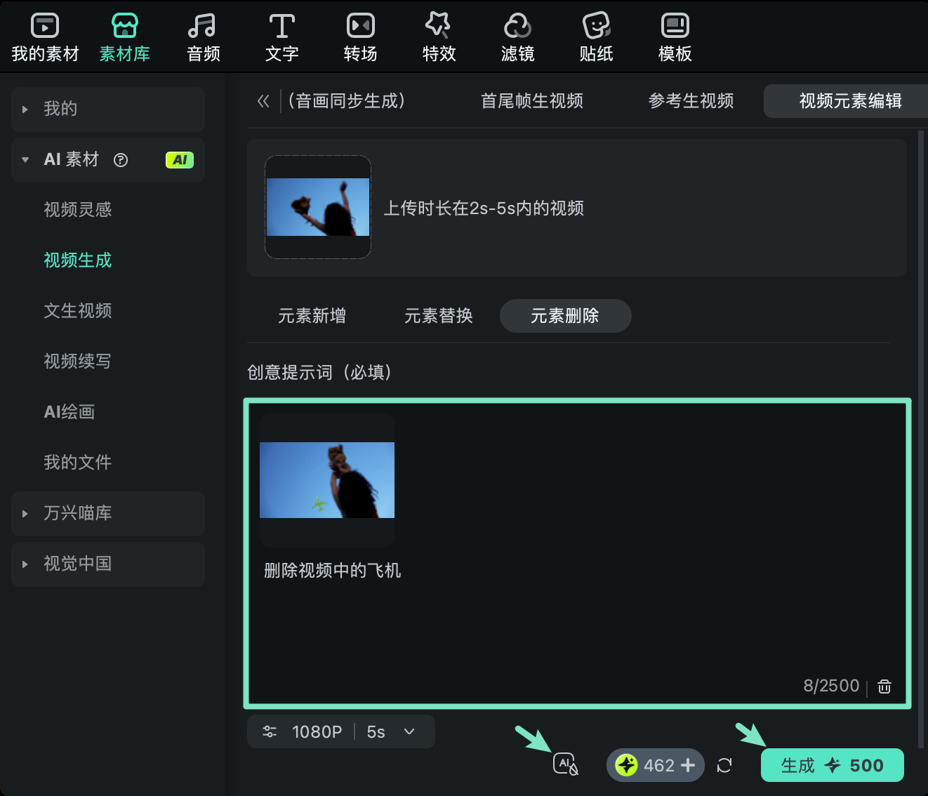This screenshot has height=796, width=928.
Task: Click the 生成 500 generate button
Action: tap(832, 765)
